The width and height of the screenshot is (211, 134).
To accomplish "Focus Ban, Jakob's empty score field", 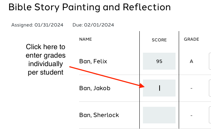I will click(159, 88).
